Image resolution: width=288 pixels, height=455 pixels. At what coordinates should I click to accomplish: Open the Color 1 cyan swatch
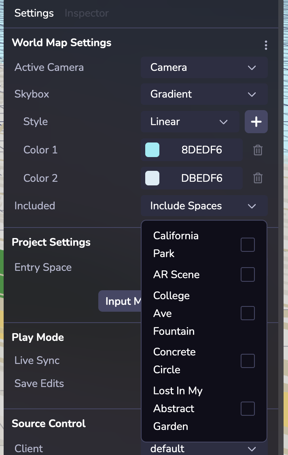point(152,150)
